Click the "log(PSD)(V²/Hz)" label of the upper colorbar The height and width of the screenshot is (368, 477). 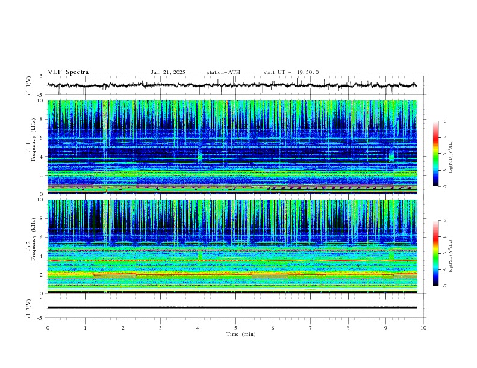pyautogui.click(x=451, y=157)
